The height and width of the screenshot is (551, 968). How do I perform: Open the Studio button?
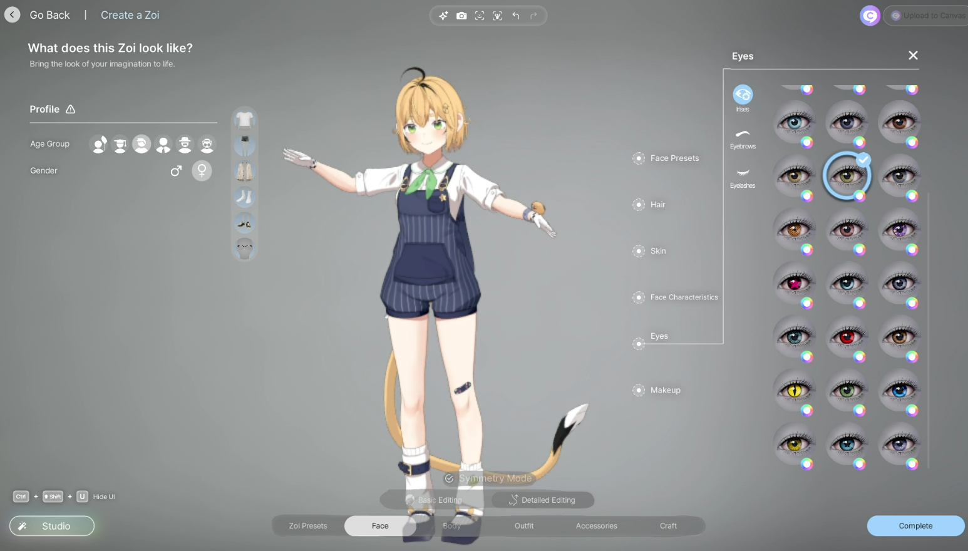tap(52, 526)
